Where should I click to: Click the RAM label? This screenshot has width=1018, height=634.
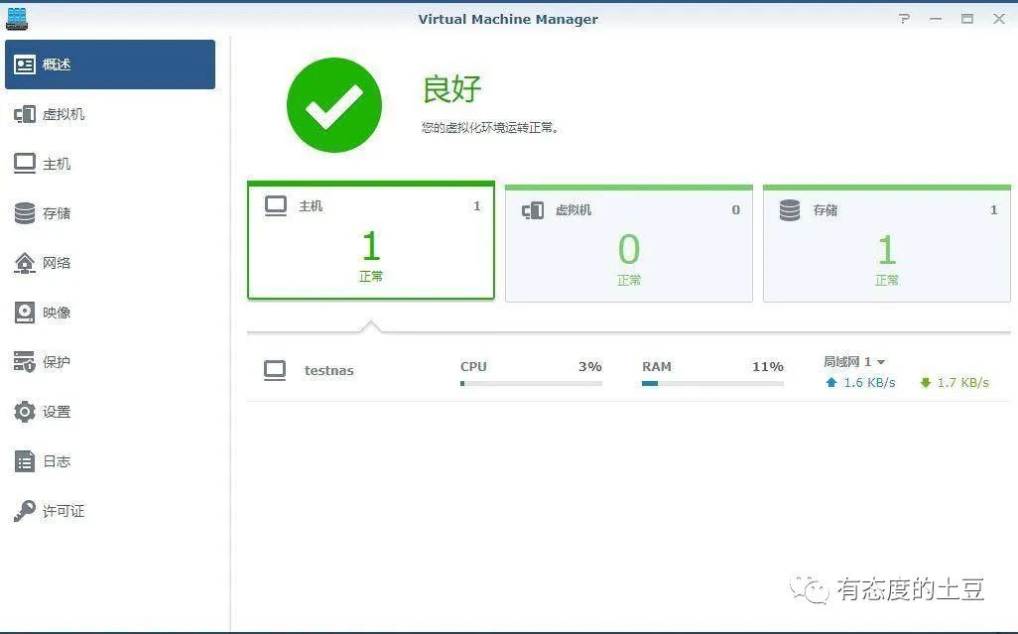(x=657, y=367)
